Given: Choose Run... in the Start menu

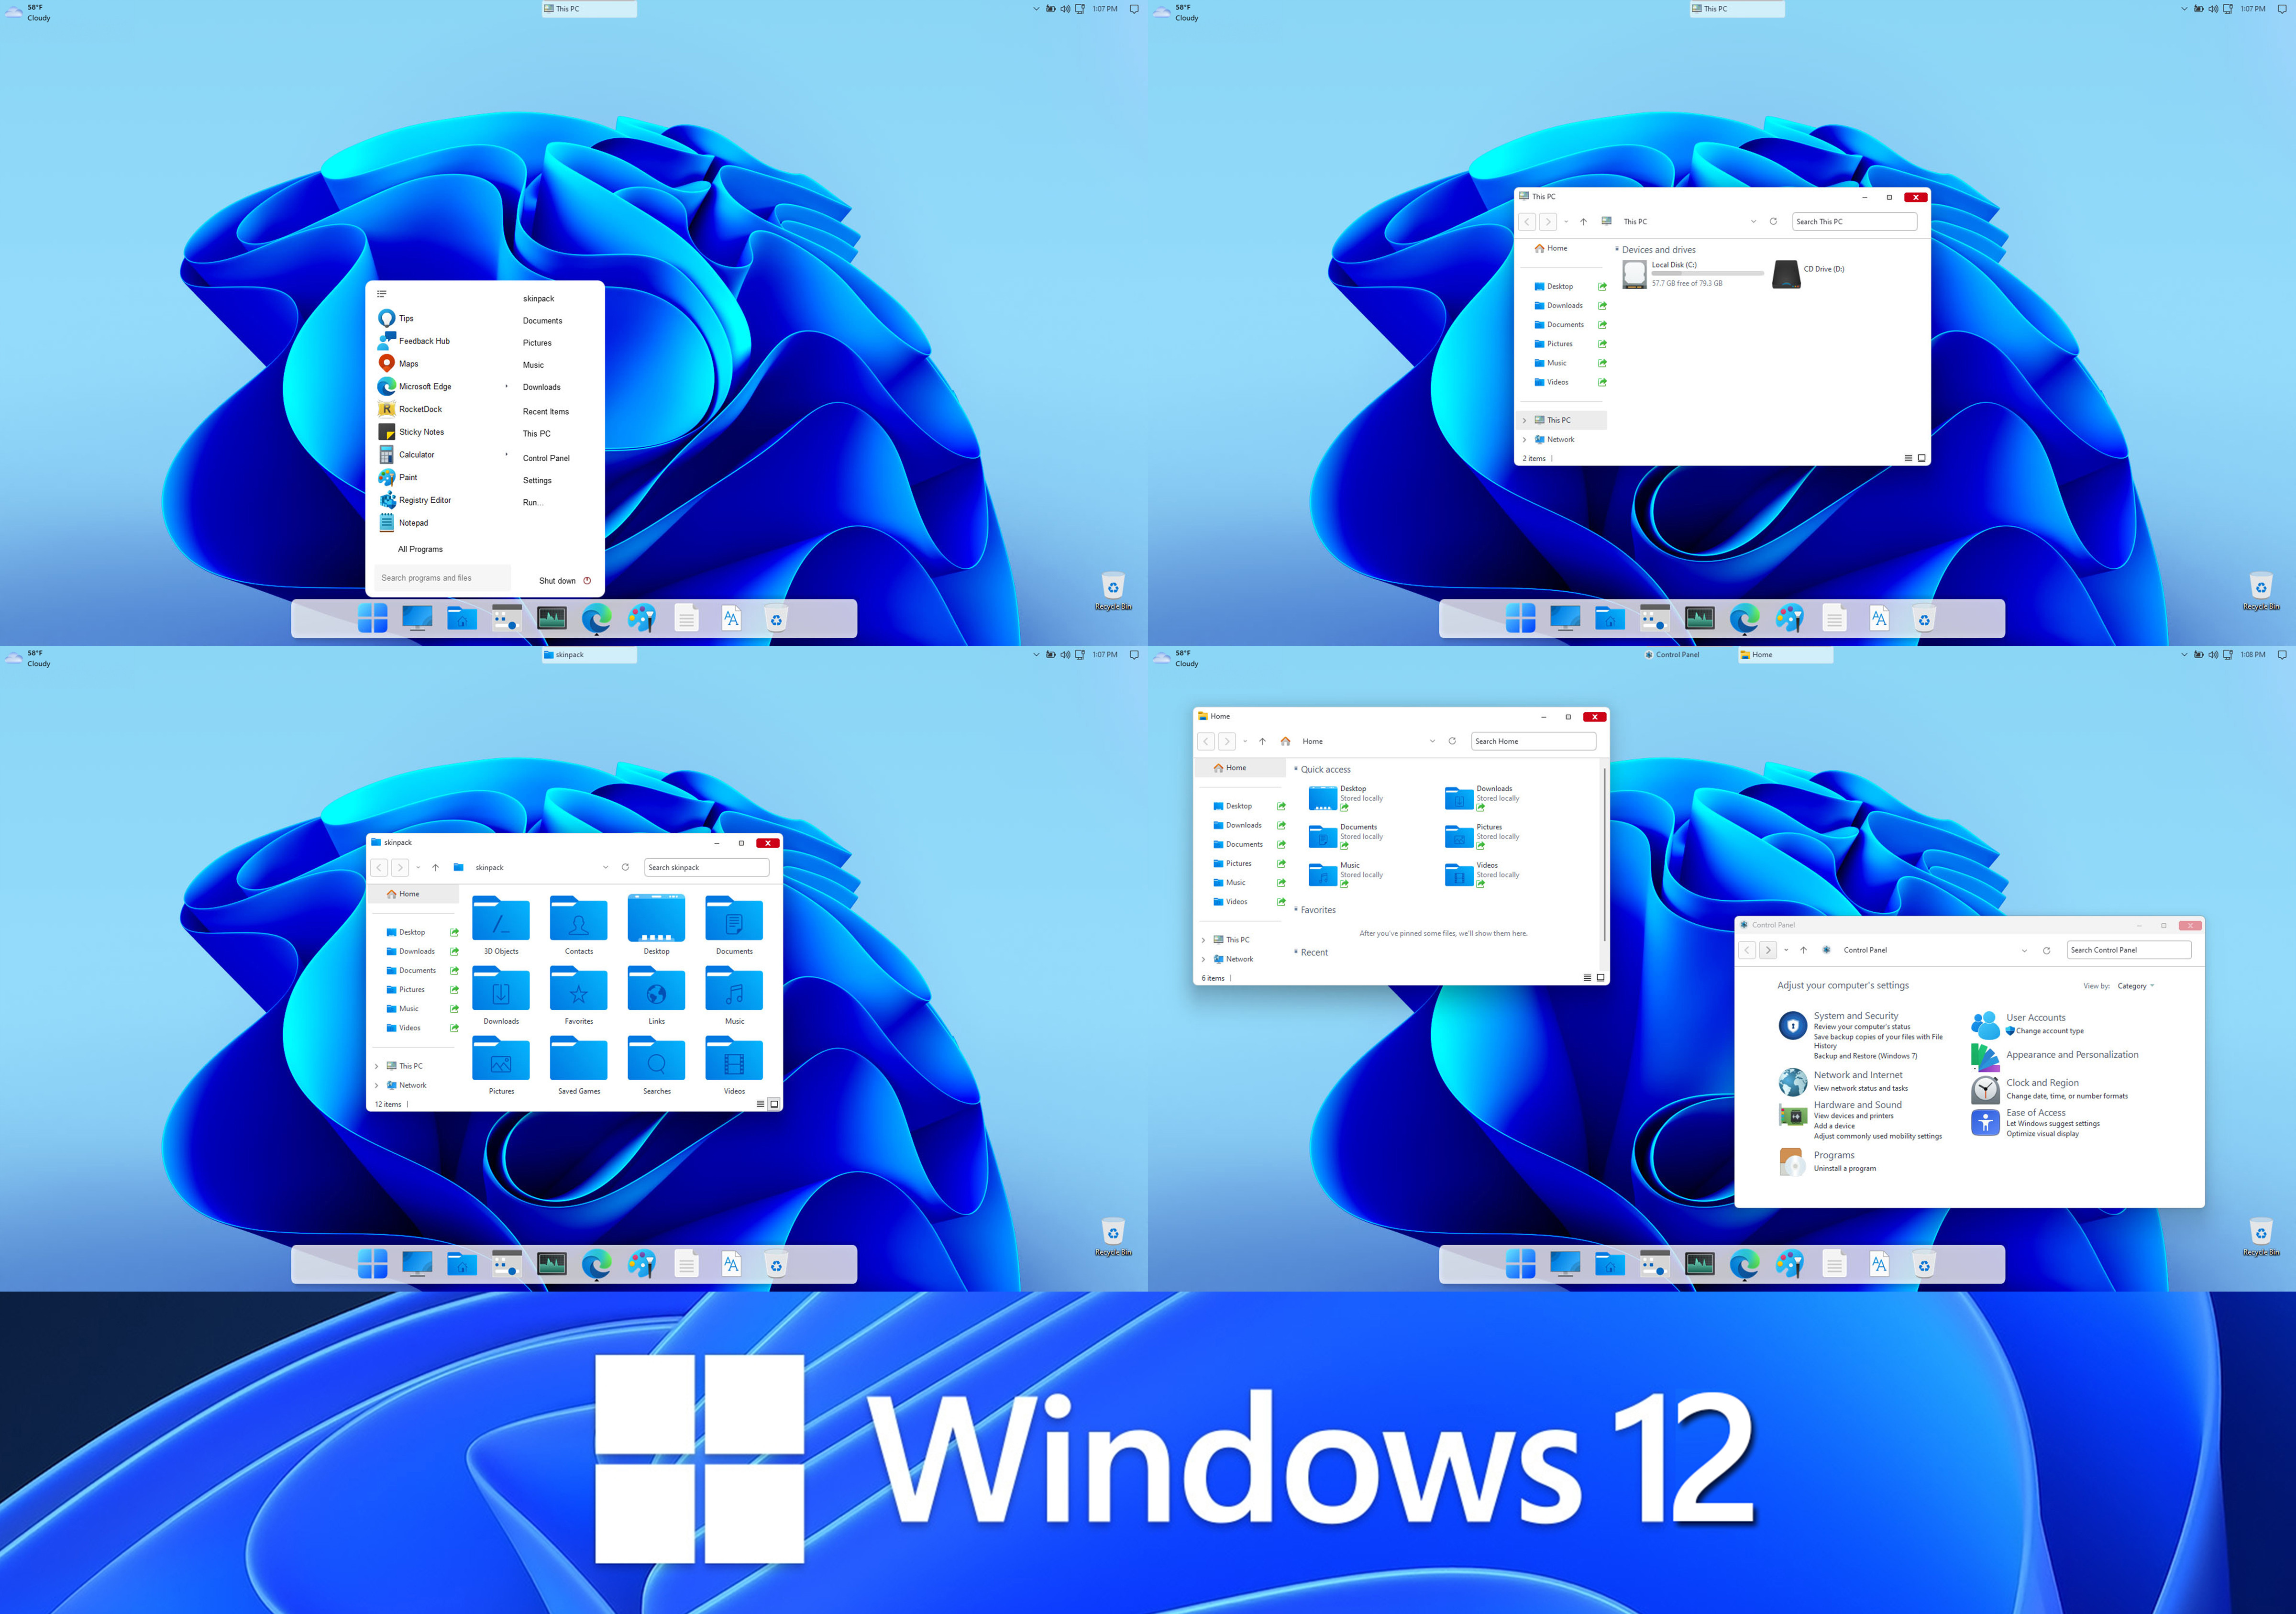Looking at the screenshot, I should 533,503.
